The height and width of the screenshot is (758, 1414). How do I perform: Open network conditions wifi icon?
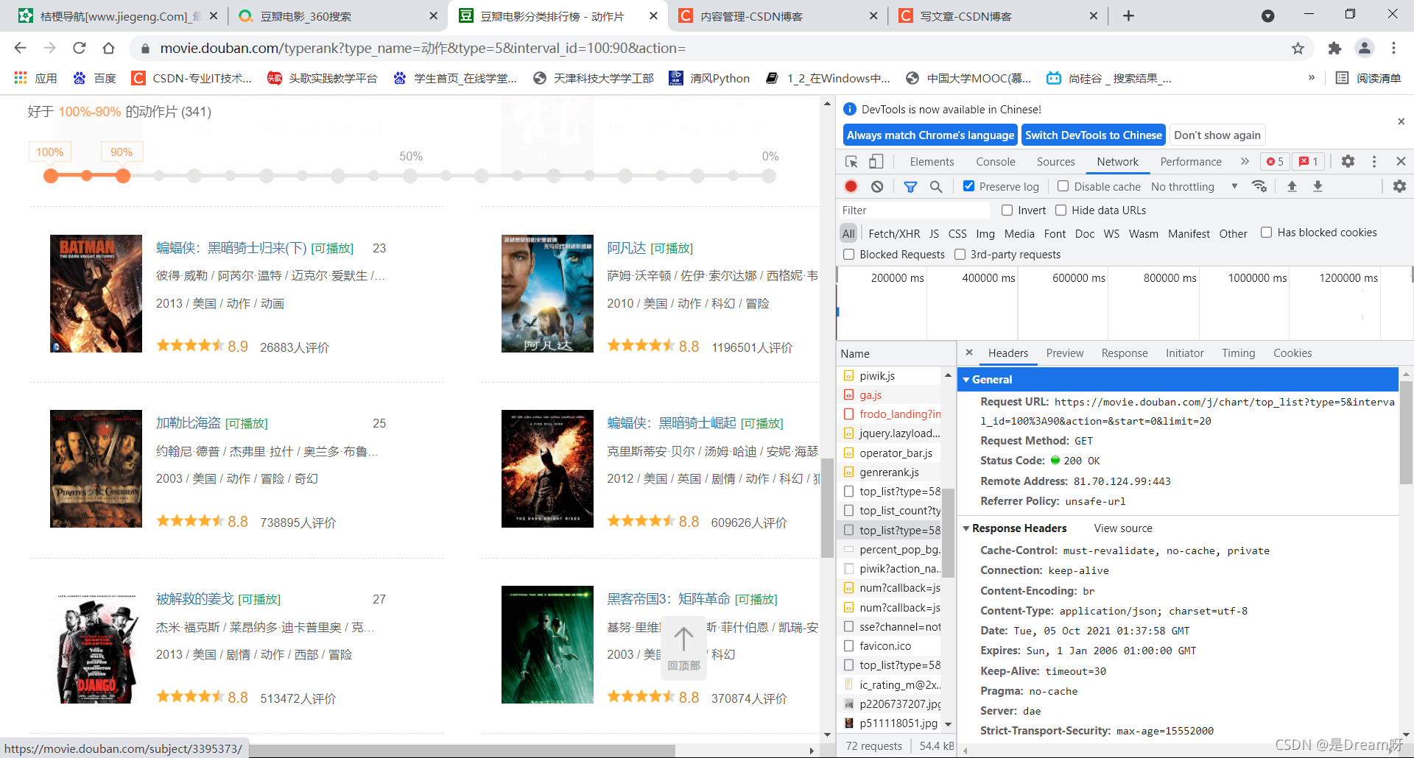click(x=1259, y=186)
